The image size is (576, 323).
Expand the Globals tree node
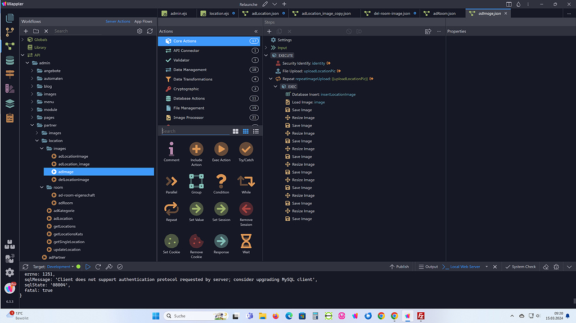tap(22, 40)
